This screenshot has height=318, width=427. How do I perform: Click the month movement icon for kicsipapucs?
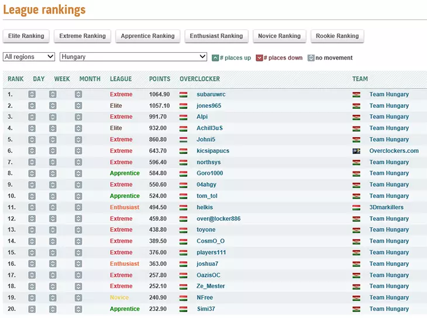pyautogui.click(x=78, y=151)
